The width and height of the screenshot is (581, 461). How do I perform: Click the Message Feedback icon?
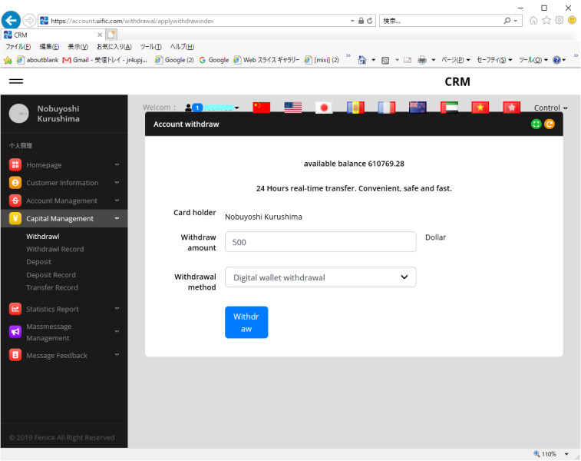[x=15, y=355]
